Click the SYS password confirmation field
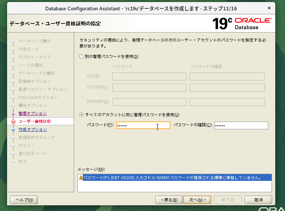 [227, 76]
